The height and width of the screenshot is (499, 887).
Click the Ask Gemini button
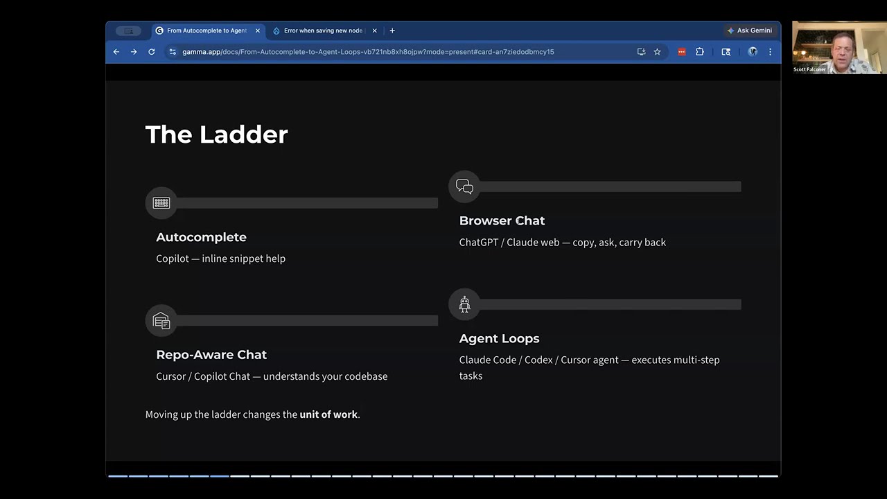749,30
